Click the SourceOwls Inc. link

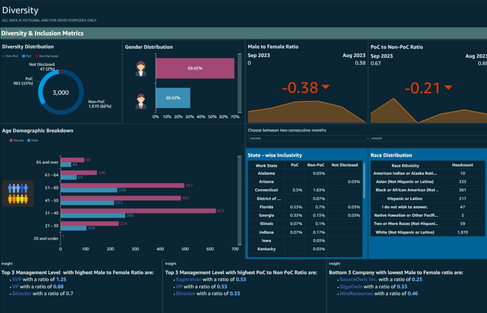point(358,279)
